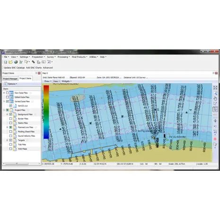Click the depth color gradient bar
Screen dimensions: 220x220
pos(46,112)
